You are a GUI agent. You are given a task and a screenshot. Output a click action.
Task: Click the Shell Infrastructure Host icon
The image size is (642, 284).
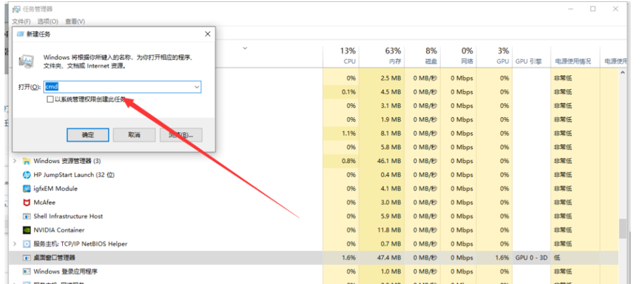coord(27,216)
